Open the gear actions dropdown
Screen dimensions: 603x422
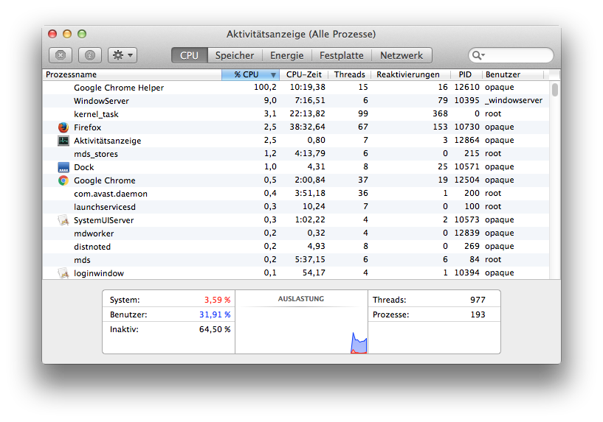tap(122, 55)
